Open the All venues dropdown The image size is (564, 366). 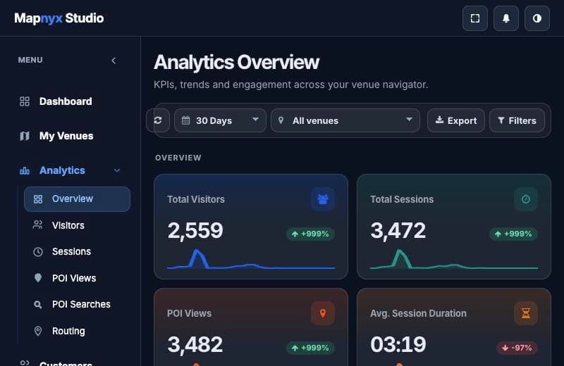click(x=345, y=120)
